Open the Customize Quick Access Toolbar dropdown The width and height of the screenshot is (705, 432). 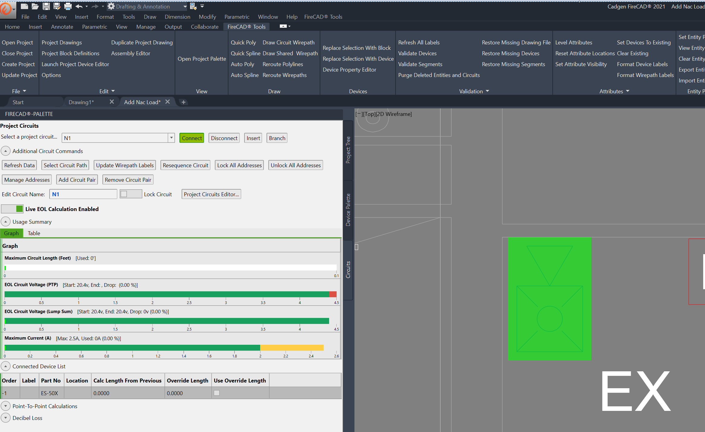pos(202,6)
